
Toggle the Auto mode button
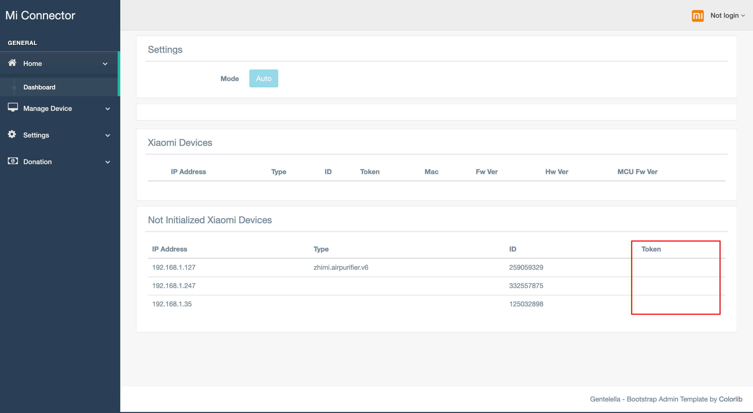pos(263,78)
